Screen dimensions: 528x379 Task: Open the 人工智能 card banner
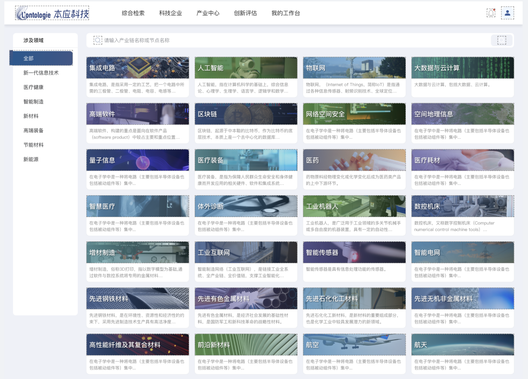pos(246,68)
